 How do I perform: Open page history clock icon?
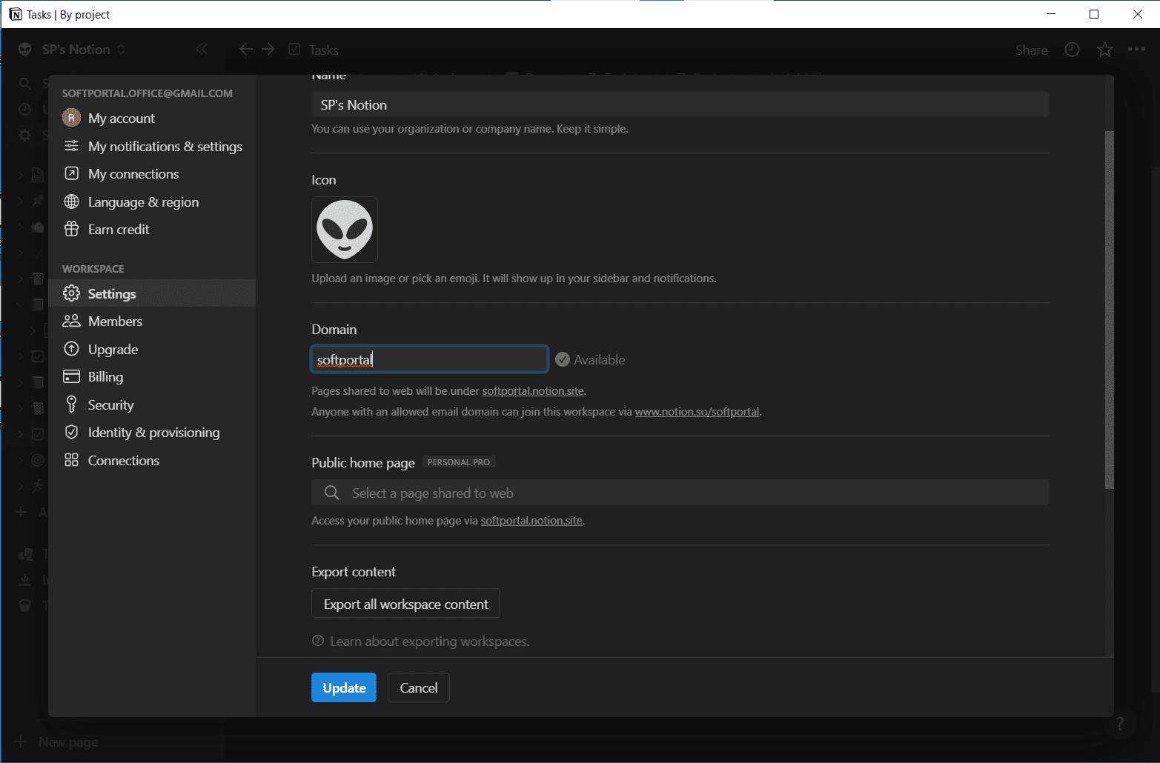(1072, 50)
